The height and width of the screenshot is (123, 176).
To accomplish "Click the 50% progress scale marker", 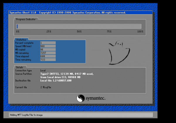I will click(79, 32).
